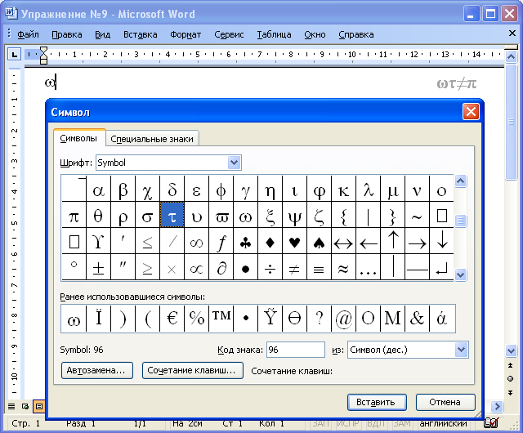
Task: Click Next page double-arrow button
Action: 510,392
